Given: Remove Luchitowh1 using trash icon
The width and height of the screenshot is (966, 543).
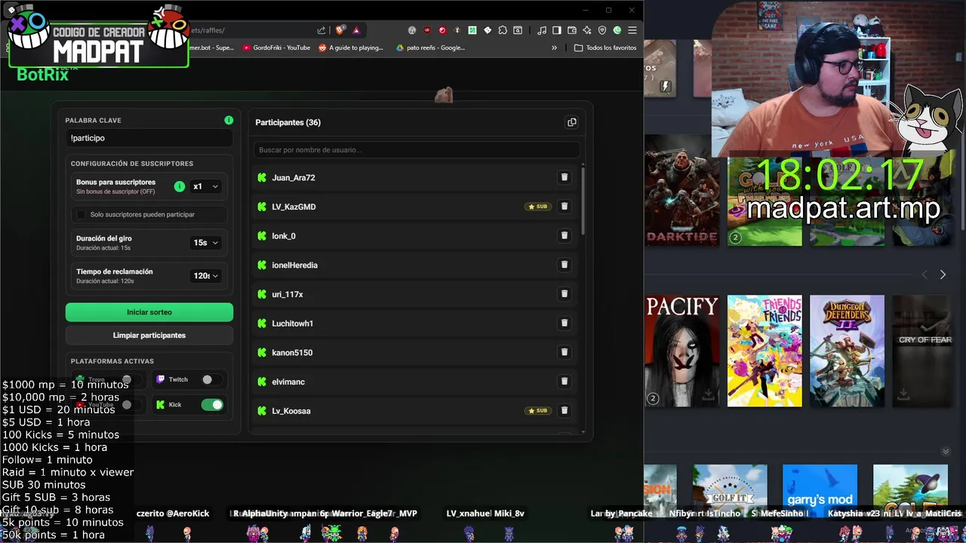Looking at the screenshot, I should point(564,323).
